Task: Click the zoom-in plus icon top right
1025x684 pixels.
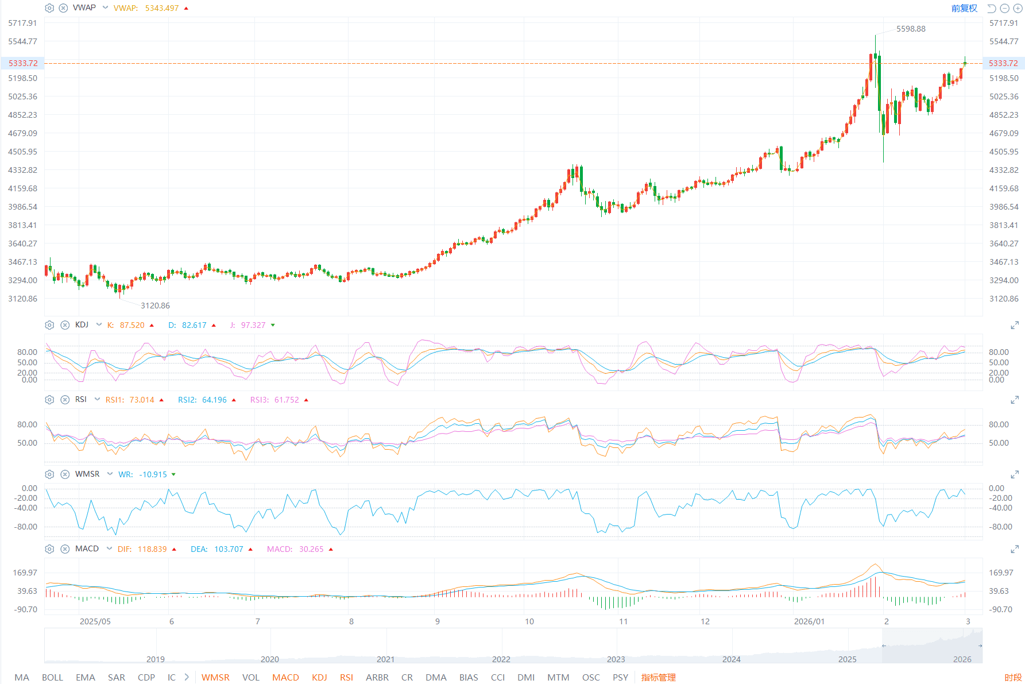Action: (1018, 8)
